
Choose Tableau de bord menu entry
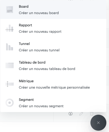[53, 65]
